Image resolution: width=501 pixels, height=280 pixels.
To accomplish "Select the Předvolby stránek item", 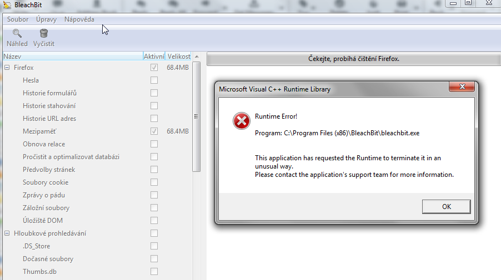I will 49,170.
